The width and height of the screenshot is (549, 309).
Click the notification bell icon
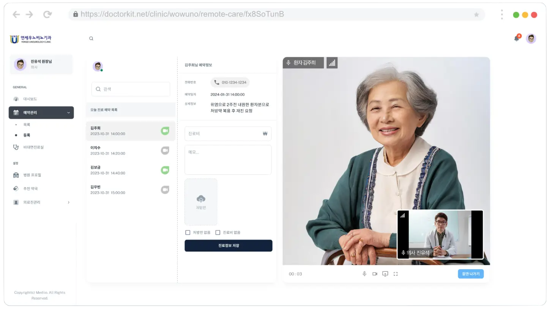(517, 39)
